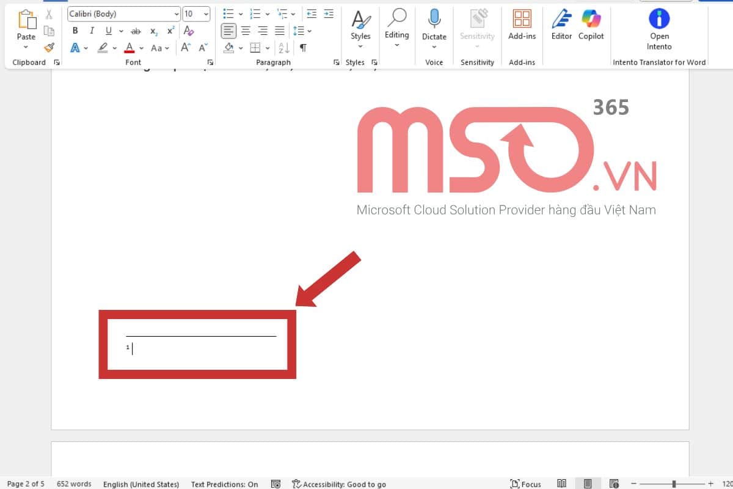733x489 pixels.
Task: Apply paragraph shading with the paint bucket
Action: click(x=229, y=48)
